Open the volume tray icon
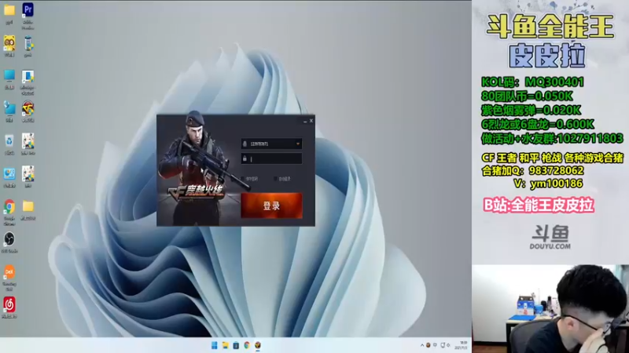This screenshot has height=353, width=629. coord(448,345)
